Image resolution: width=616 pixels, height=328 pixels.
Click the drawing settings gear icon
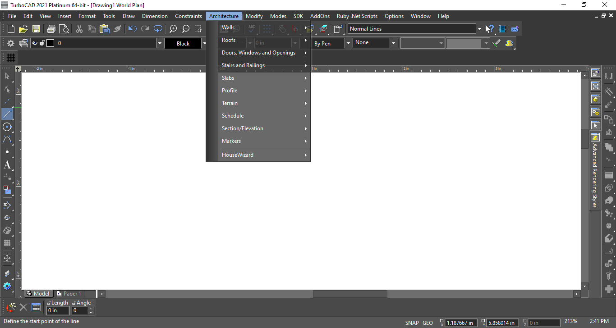(x=11, y=44)
